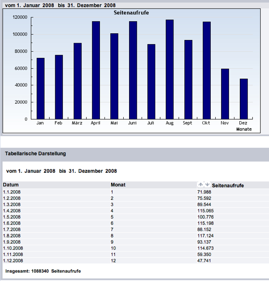Select date cell 1.1.2008
The width and height of the screenshot is (269, 281).
point(12,192)
